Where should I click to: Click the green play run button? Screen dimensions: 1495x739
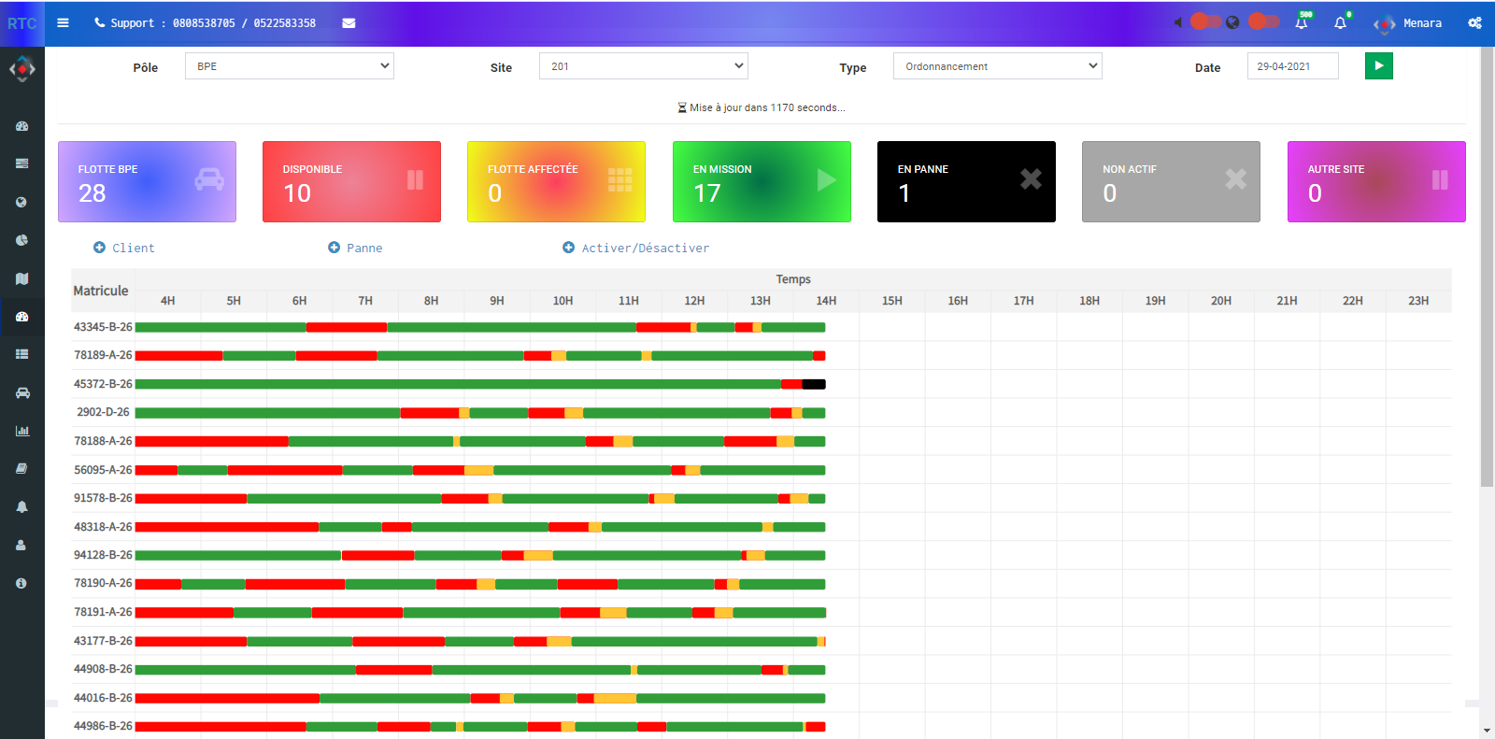1379,65
